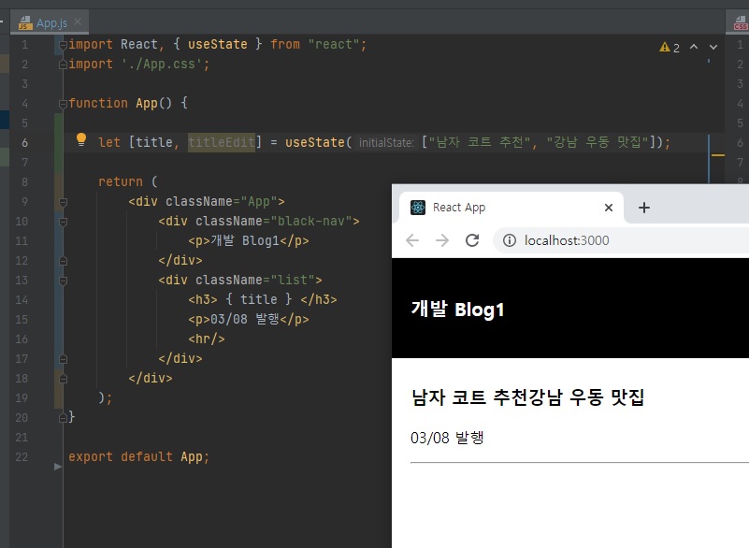This screenshot has height=548, width=749.
Task: Collapse the import block fold marker on line 1
Action: [63, 45]
